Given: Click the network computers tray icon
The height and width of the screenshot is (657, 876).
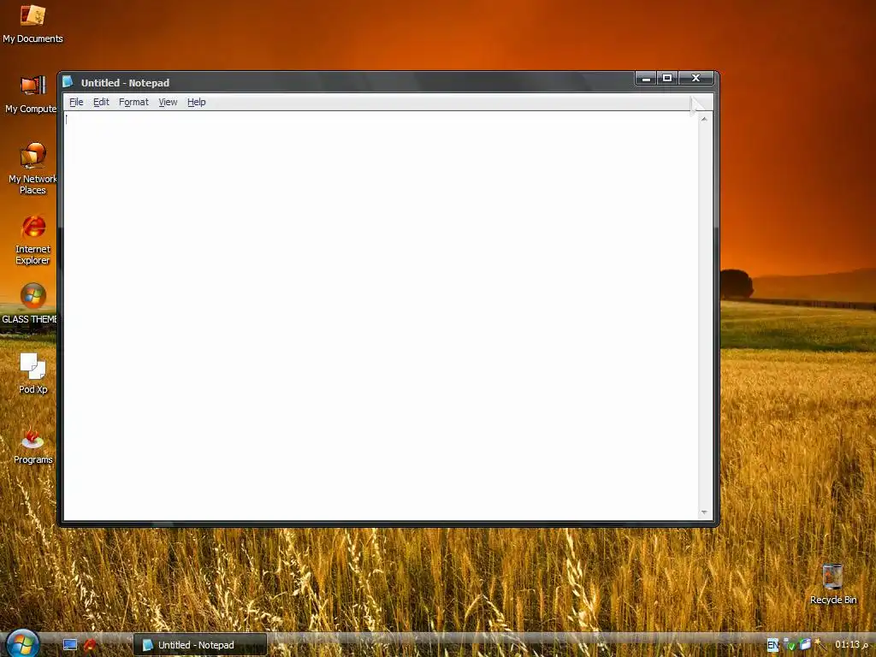Looking at the screenshot, I should tap(805, 644).
